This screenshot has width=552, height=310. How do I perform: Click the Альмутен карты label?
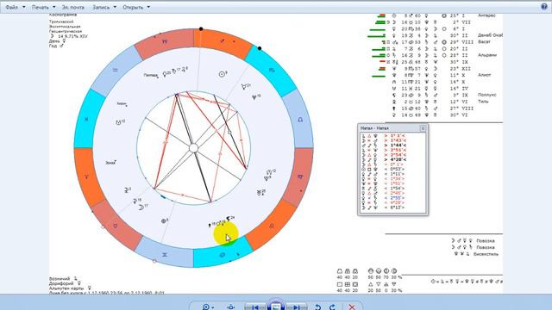pyautogui.click(x=66, y=288)
